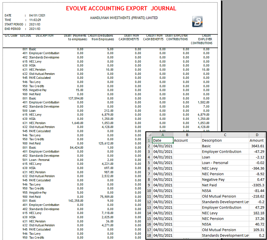The width and height of the screenshot is (267, 240).
Task: Click the END PERIOD value 2021/03
Action: (x=35, y=29)
